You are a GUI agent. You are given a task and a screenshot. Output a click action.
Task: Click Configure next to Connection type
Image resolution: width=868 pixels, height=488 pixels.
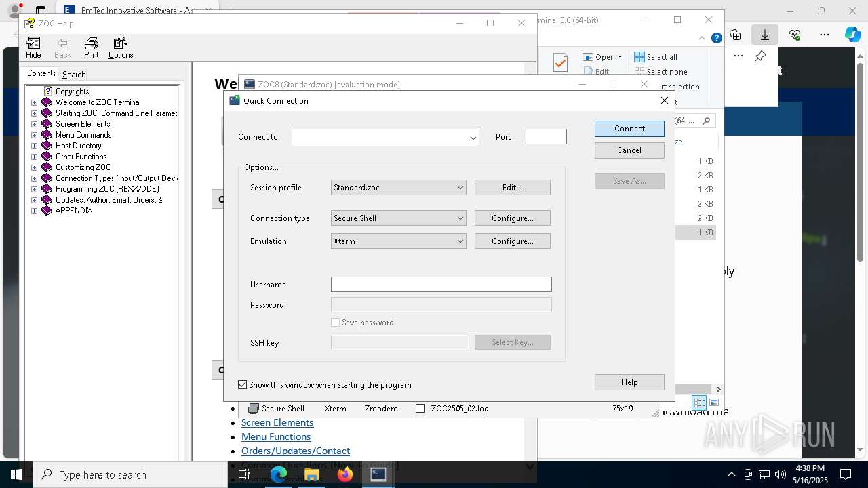pyautogui.click(x=512, y=218)
